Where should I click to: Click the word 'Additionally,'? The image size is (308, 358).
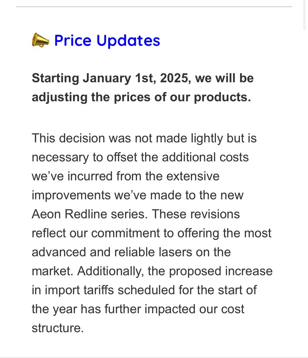tap(110, 271)
